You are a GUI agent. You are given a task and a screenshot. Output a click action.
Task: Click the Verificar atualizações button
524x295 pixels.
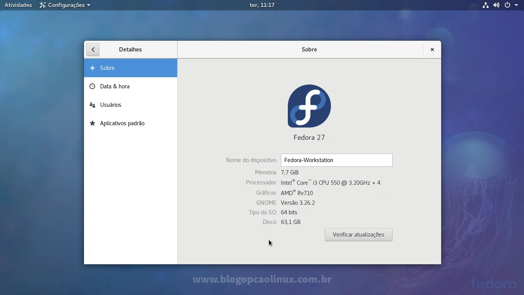point(358,234)
